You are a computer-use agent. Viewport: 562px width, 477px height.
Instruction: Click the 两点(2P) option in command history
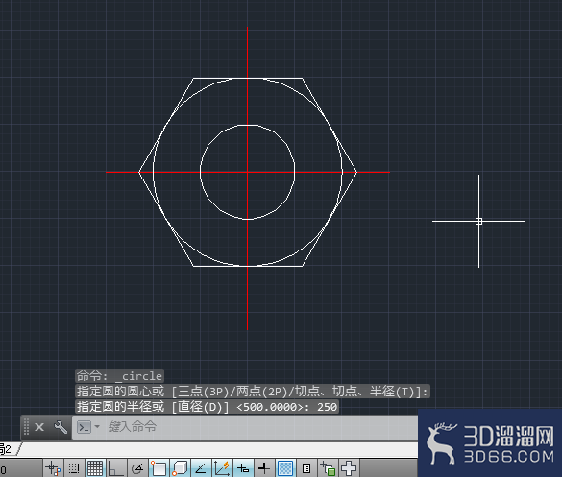(x=262, y=392)
